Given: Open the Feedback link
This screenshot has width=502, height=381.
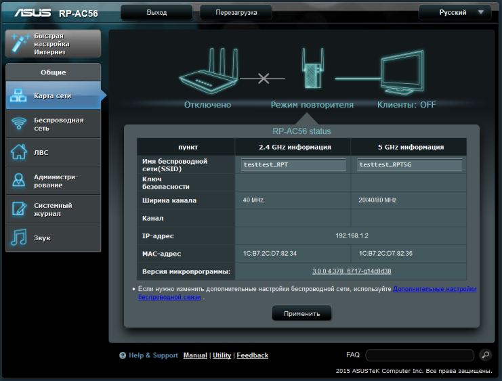Looking at the screenshot, I should click(252, 355).
